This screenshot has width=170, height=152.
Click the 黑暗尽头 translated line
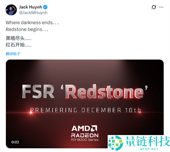point(18,38)
